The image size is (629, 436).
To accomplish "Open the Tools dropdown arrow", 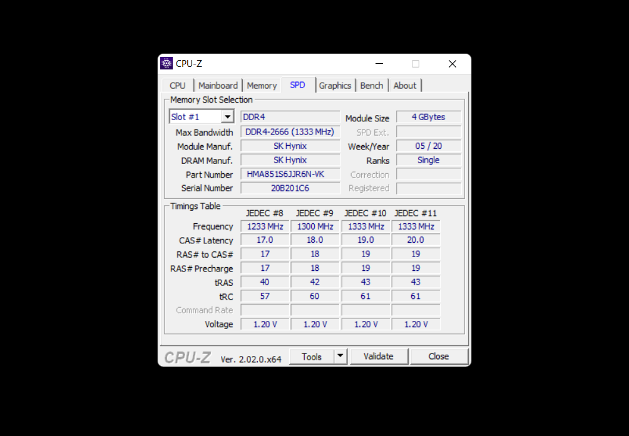I will coord(340,356).
